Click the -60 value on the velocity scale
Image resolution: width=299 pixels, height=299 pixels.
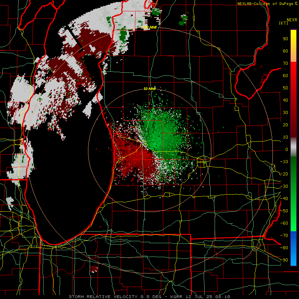click(284, 223)
